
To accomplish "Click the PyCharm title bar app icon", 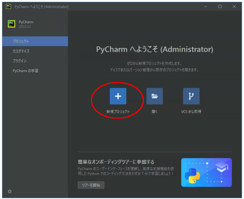I will click(x=8, y=6).
